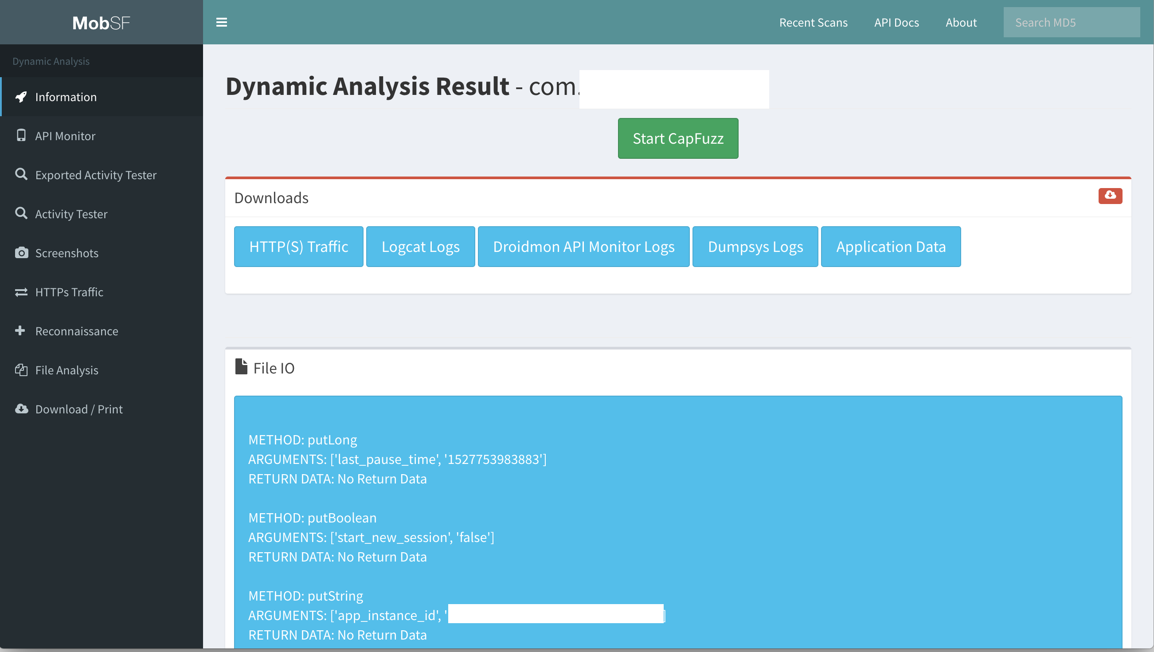Click the magnifier icon beside Exported Activity Tester
Image resolution: width=1154 pixels, height=652 pixels.
[21, 174]
